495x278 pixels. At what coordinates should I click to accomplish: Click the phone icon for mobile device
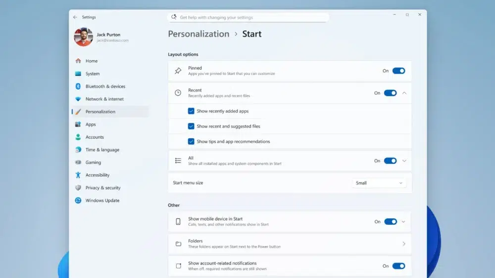pos(178,222)
